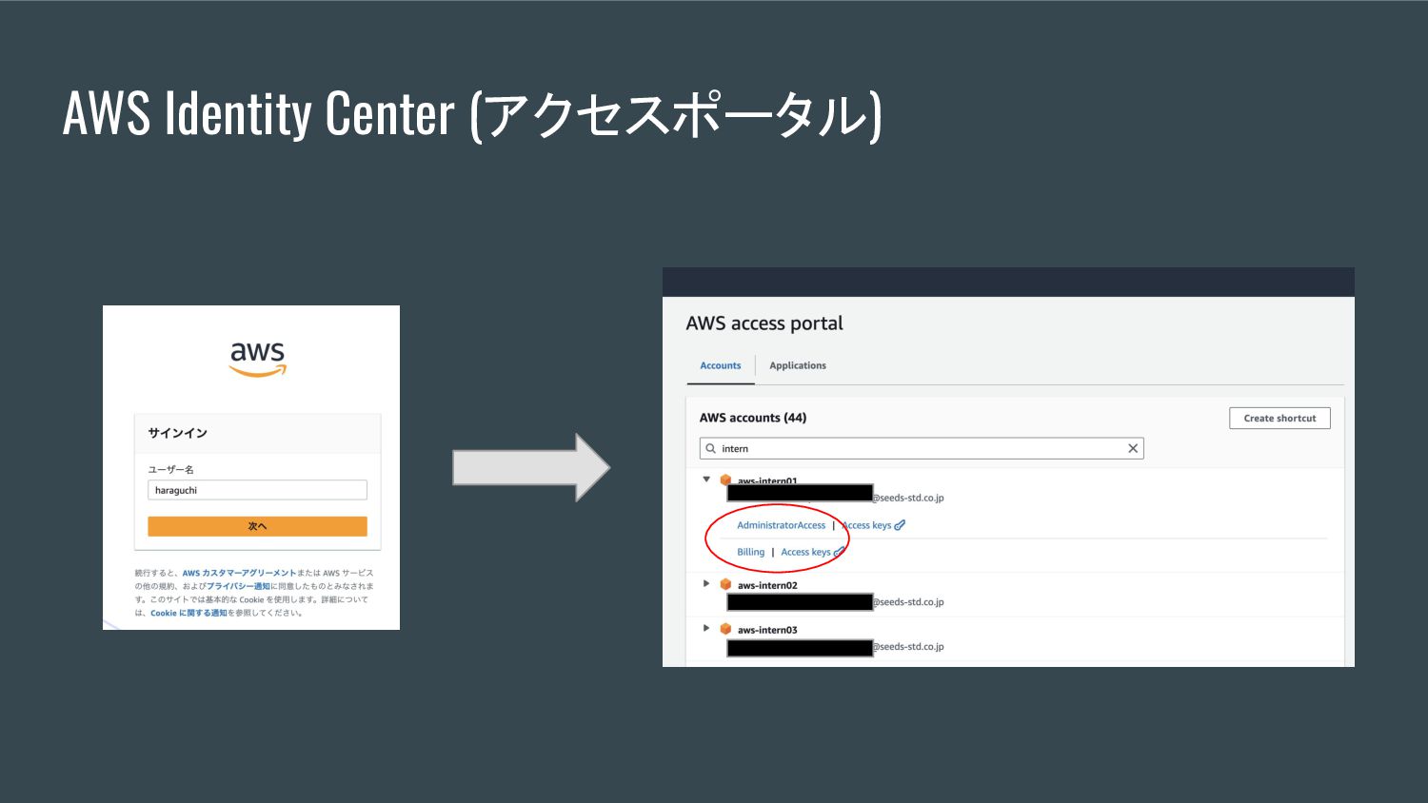Click the Create shortcut button
Image resolution: width=1428 pixels, height=803 pixels.
(1279, 418)
